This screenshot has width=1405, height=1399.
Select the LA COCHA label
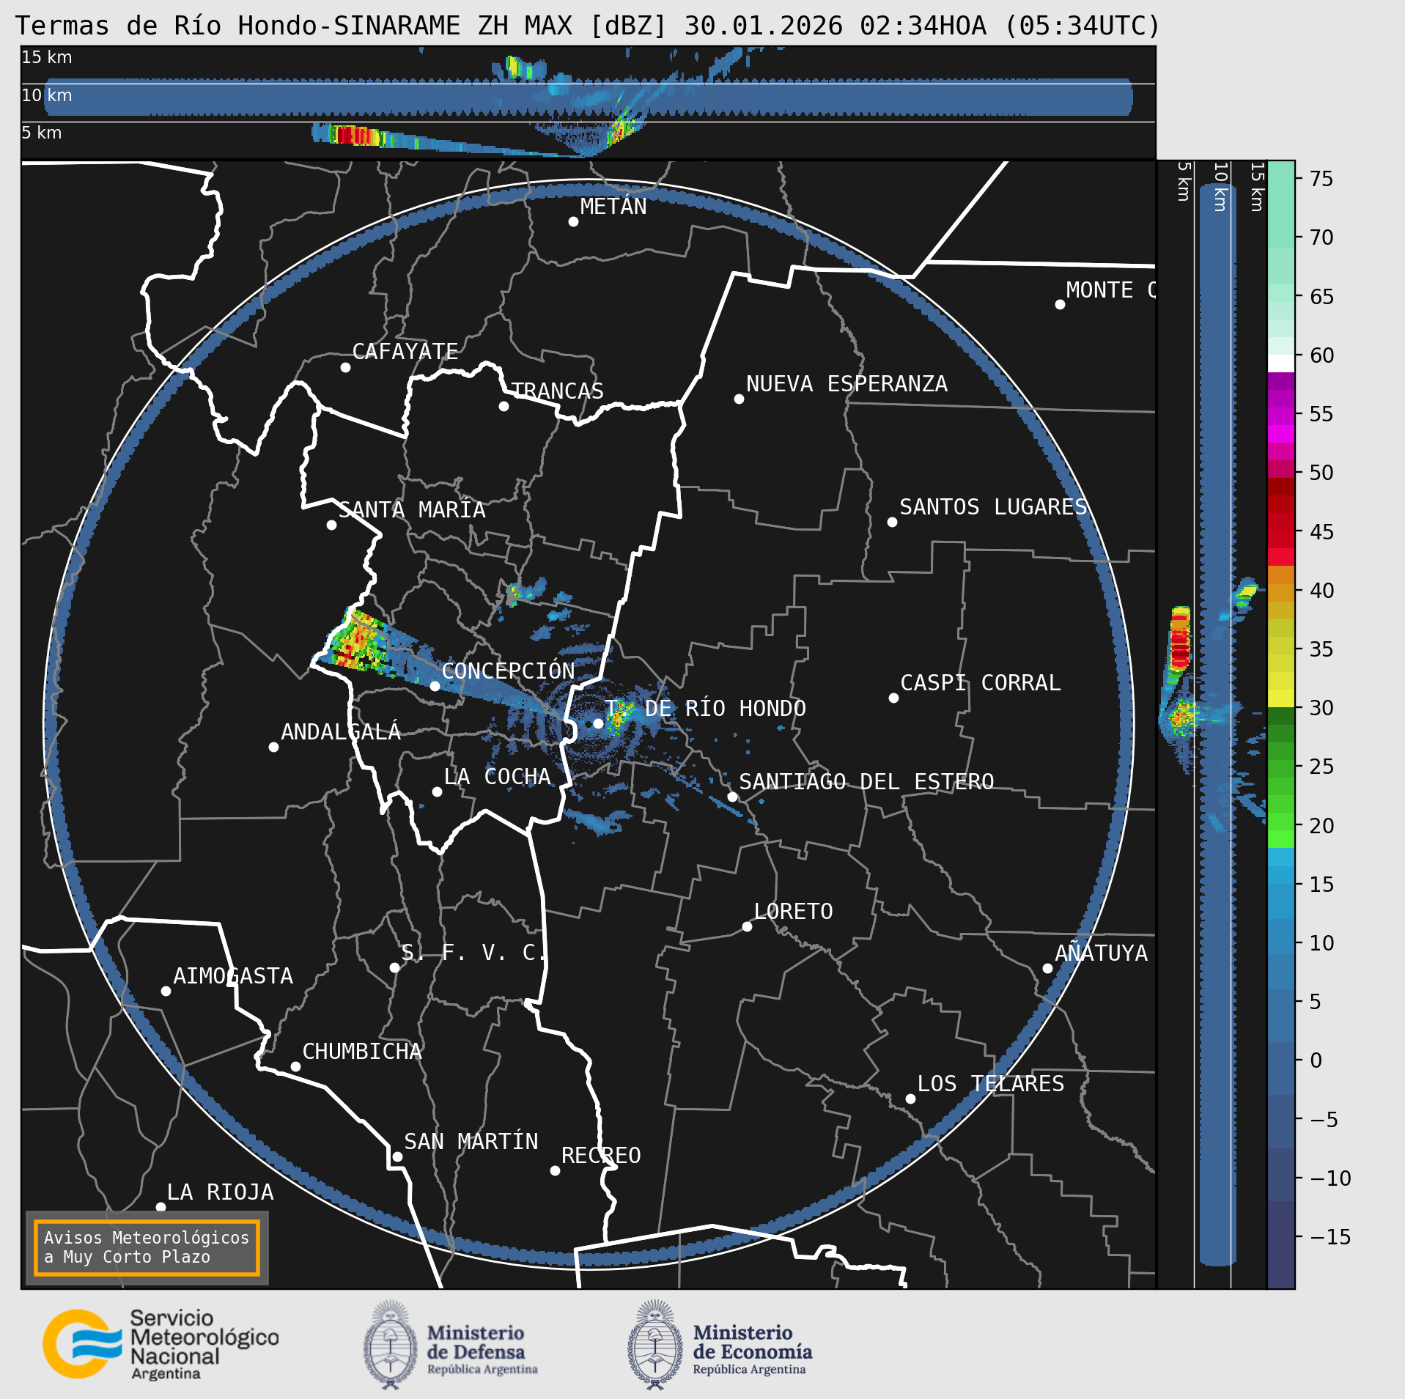[x=497, y=777]
